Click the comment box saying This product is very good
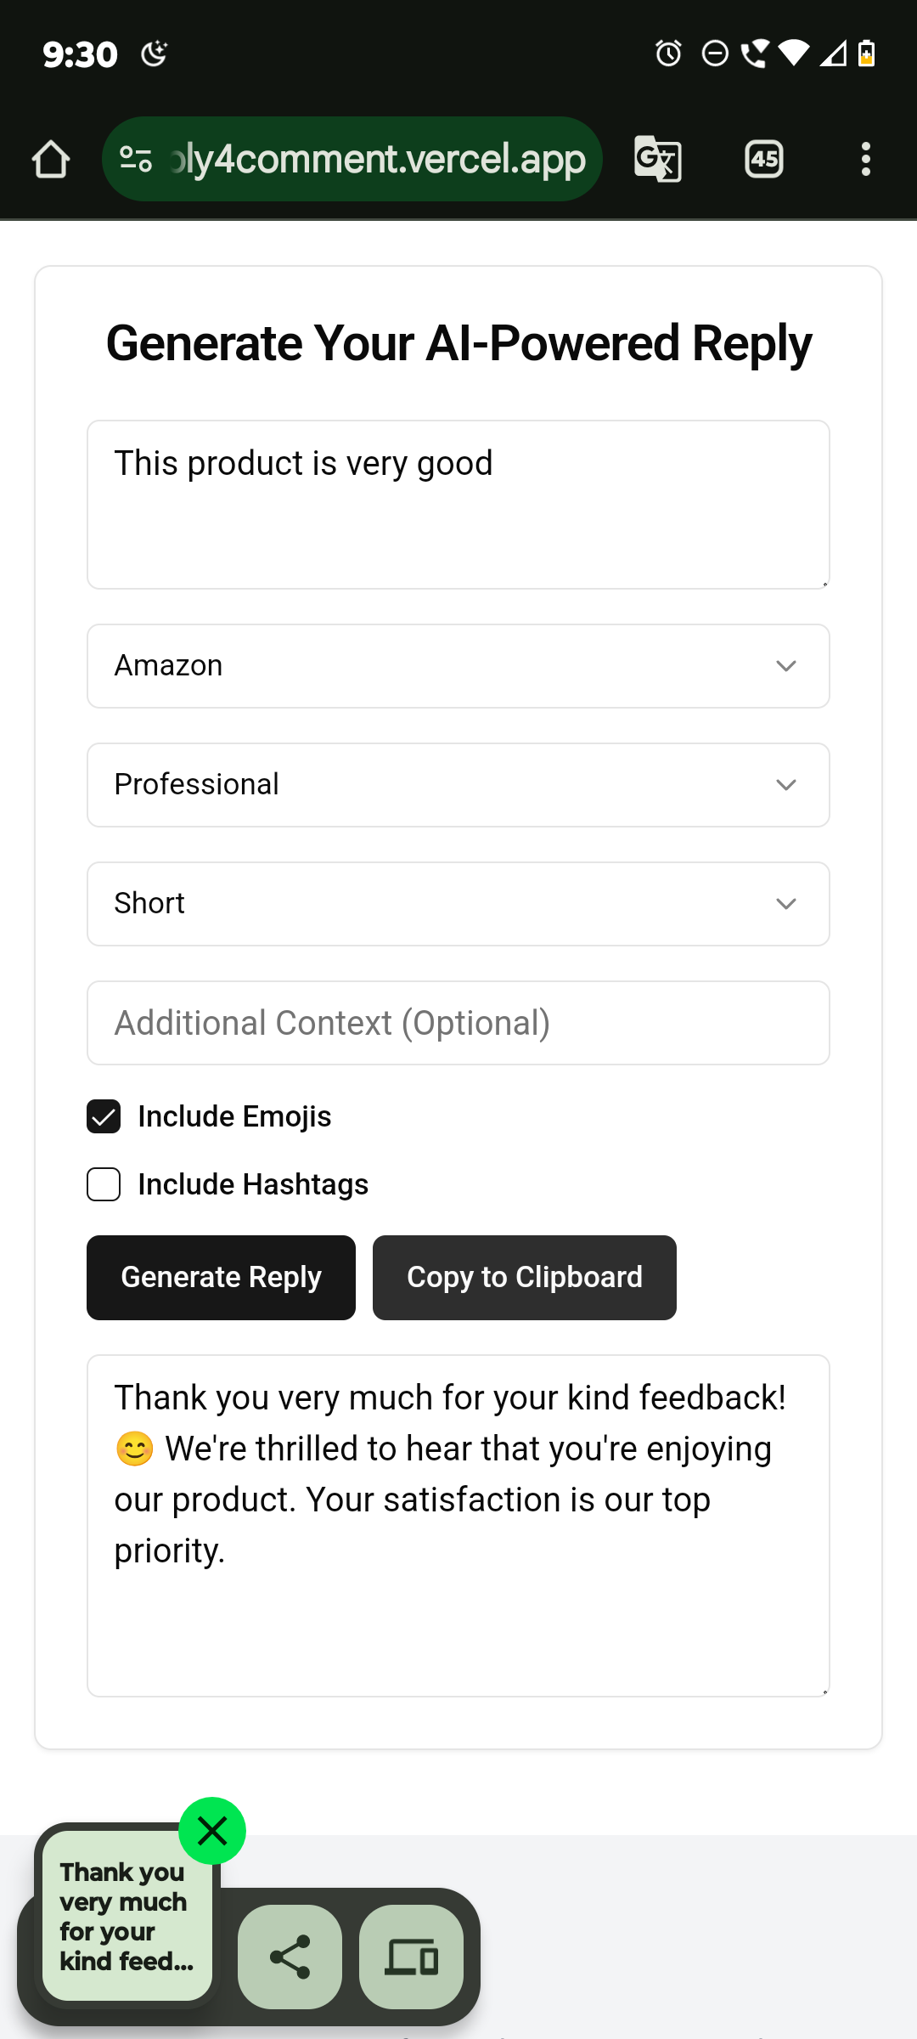917x2039 pixels. click(x=458, y=505)
